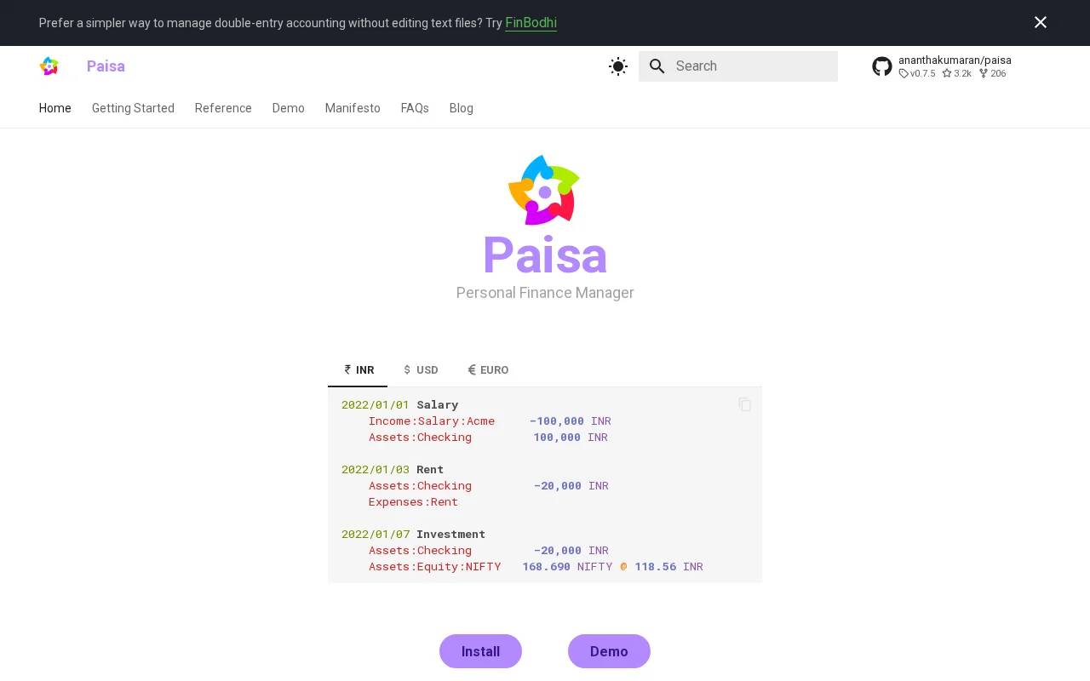
Task: Focus the Search input field
Action: [x=738, y=66]
